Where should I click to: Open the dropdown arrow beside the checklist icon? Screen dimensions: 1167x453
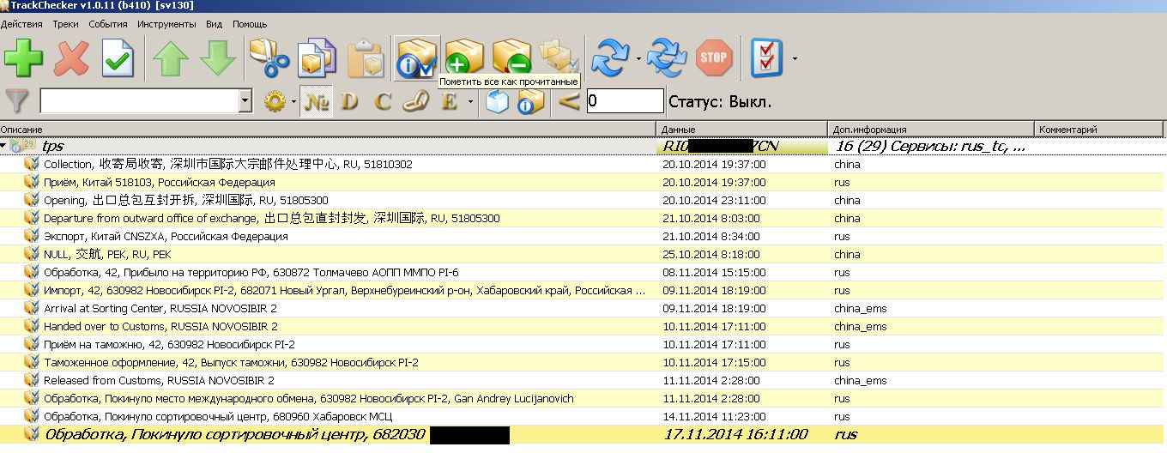[795, 59]
